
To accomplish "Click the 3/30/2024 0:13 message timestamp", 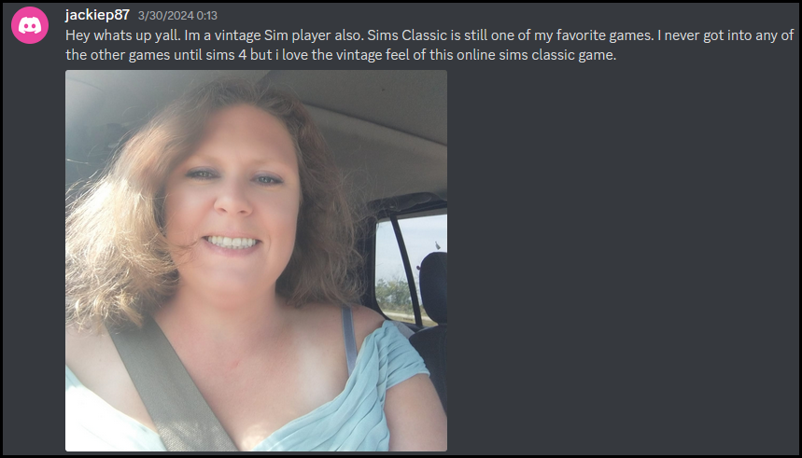I will point(177,16).
